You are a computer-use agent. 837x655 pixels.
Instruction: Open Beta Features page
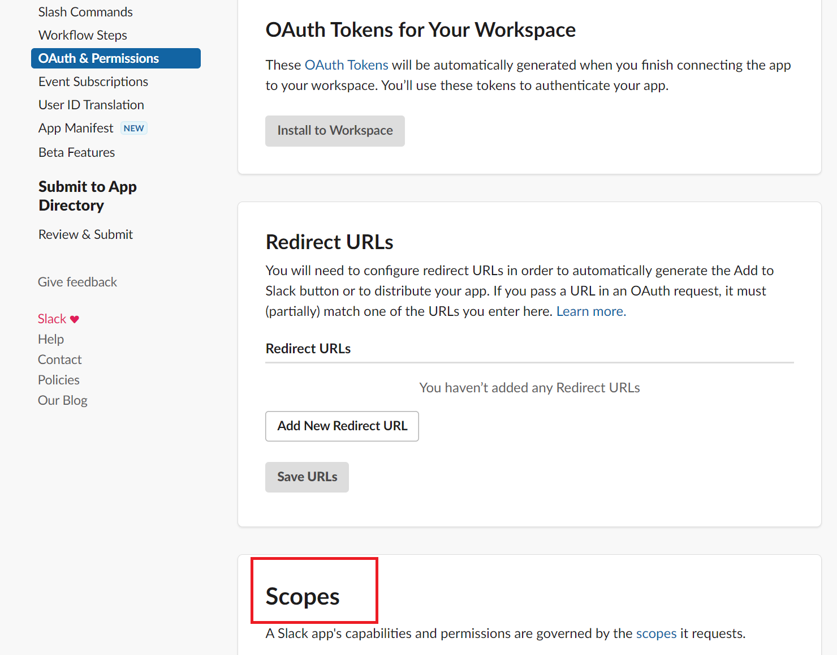coord(76,152)
